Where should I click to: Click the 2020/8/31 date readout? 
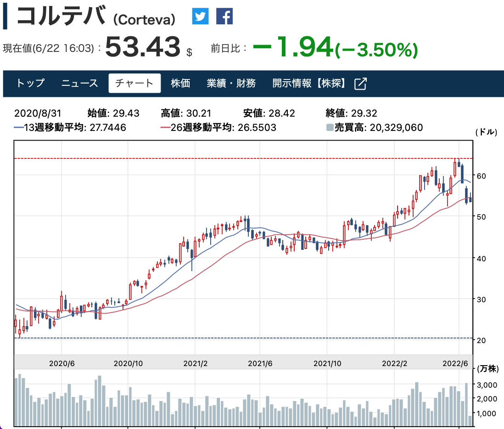click(x=38, y=113)
